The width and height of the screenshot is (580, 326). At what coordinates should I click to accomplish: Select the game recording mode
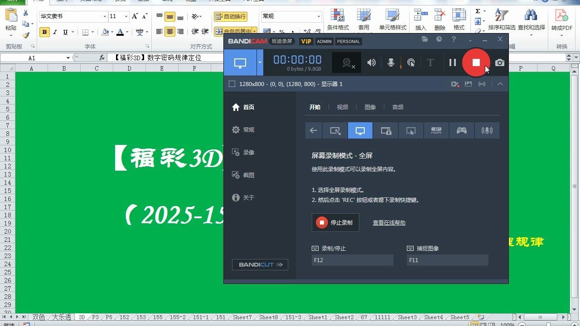tap(462, 130)
